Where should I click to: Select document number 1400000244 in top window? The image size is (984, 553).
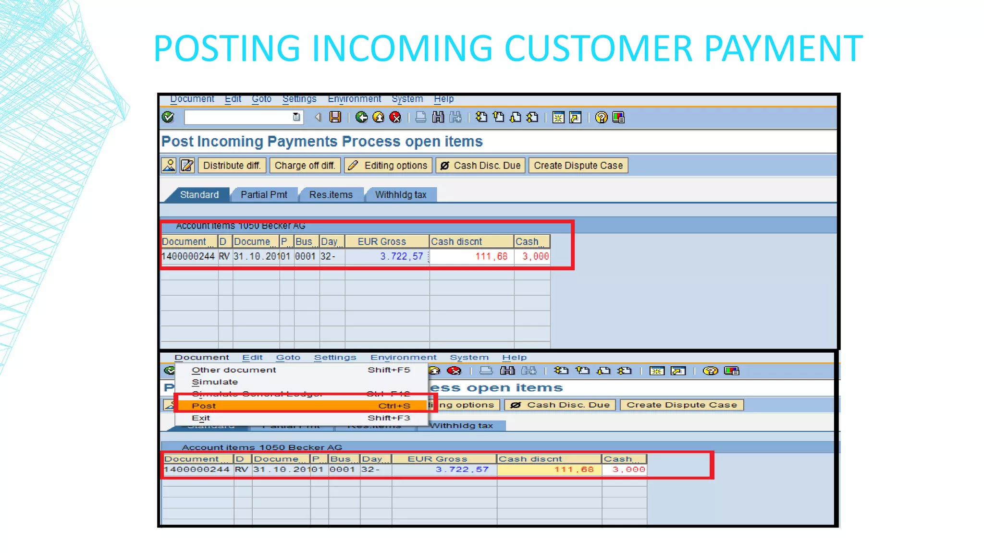tap(188, 256)
